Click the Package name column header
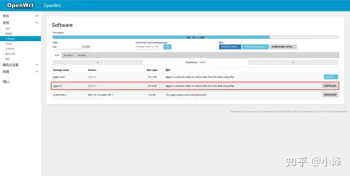 coord(61,70)
